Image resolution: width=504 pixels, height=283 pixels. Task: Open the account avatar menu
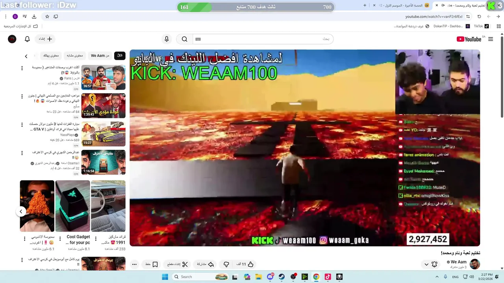pos(12,39)
